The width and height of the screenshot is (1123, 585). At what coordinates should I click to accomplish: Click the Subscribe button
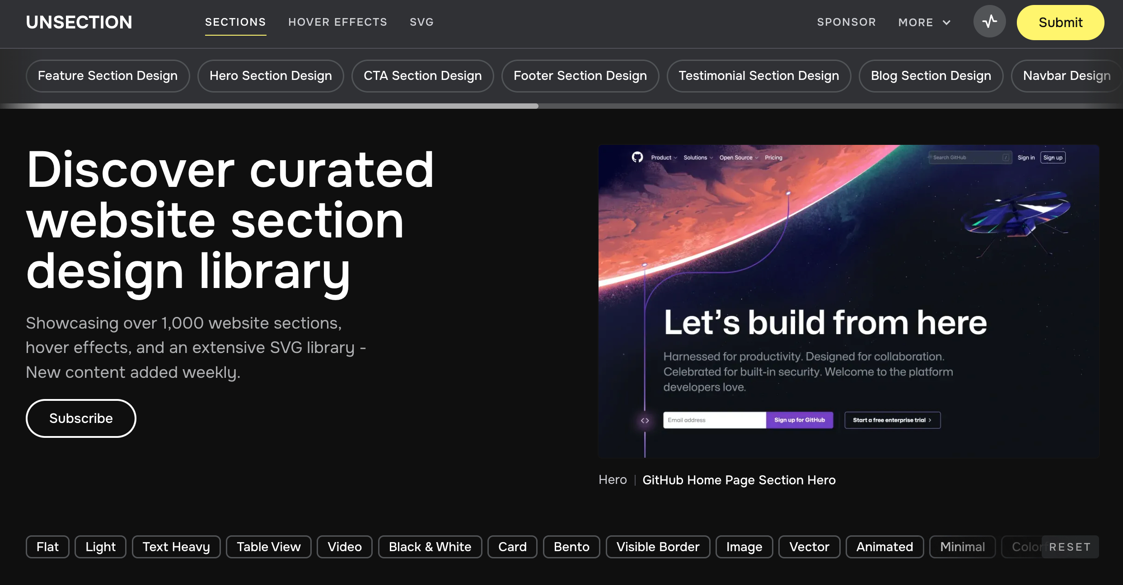[80, 418]
